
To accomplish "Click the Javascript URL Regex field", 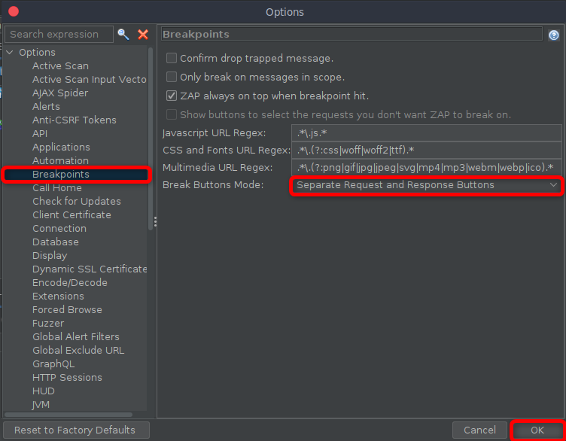I will (426, 133).
